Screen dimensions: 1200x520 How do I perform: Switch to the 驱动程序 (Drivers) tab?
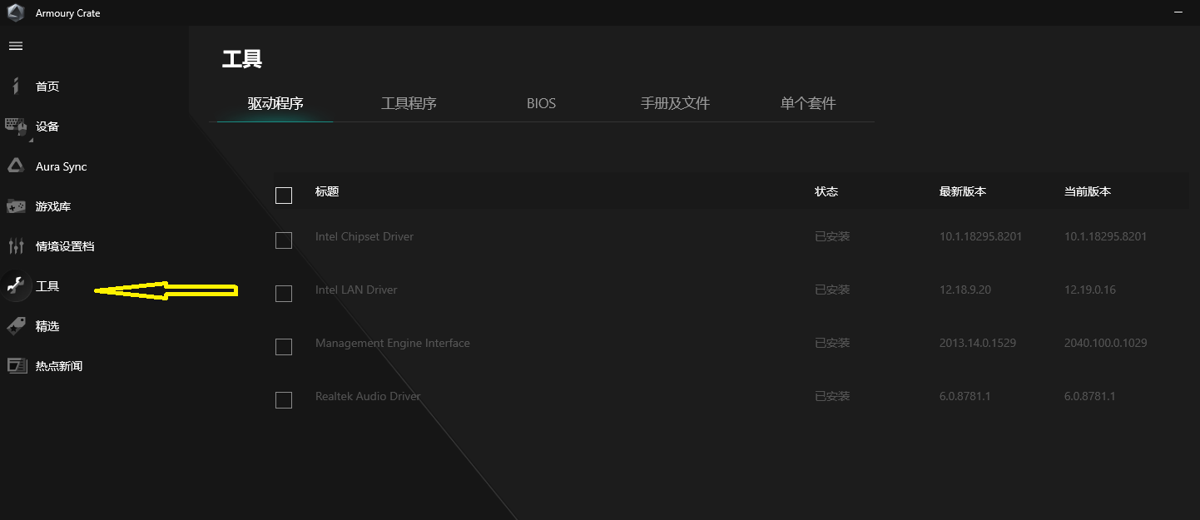click(275, 104)
